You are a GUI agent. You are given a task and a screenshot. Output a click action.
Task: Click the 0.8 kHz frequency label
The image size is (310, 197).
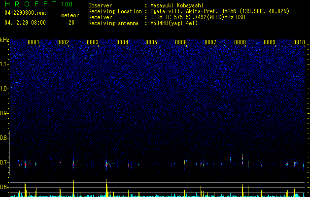pyautogui.click(x=4, y=138)
